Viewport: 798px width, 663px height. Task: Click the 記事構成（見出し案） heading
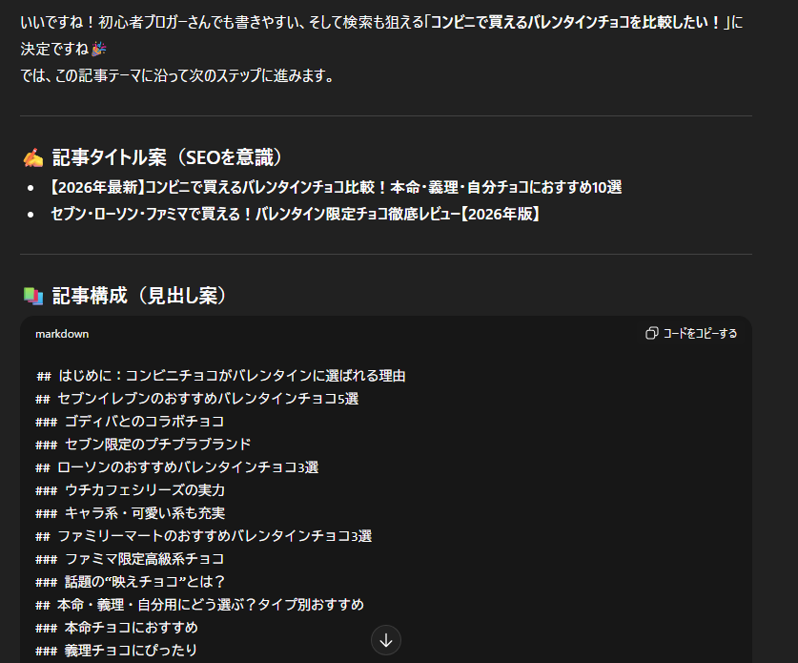coord(140,296)
